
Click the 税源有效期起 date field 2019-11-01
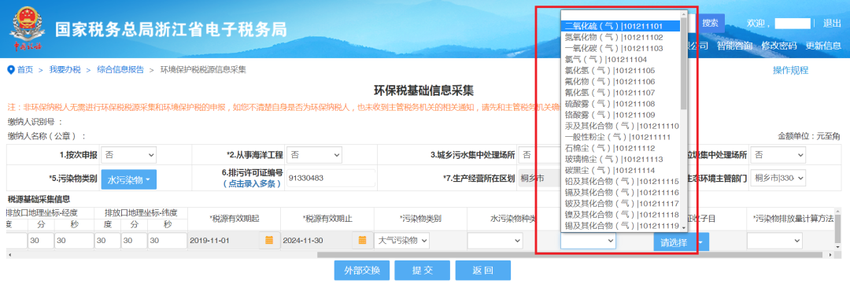(x=223, y=240)
